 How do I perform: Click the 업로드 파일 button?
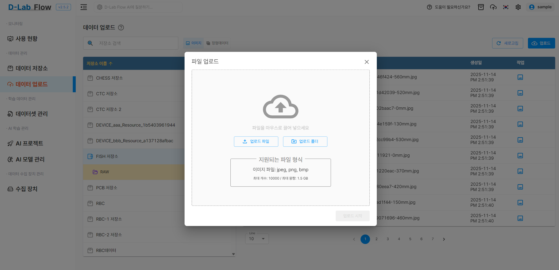coord(256,141)
